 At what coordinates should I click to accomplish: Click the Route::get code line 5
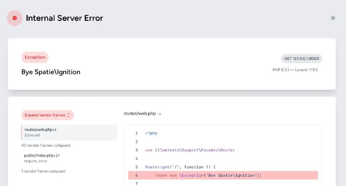(x=180, y=167)
